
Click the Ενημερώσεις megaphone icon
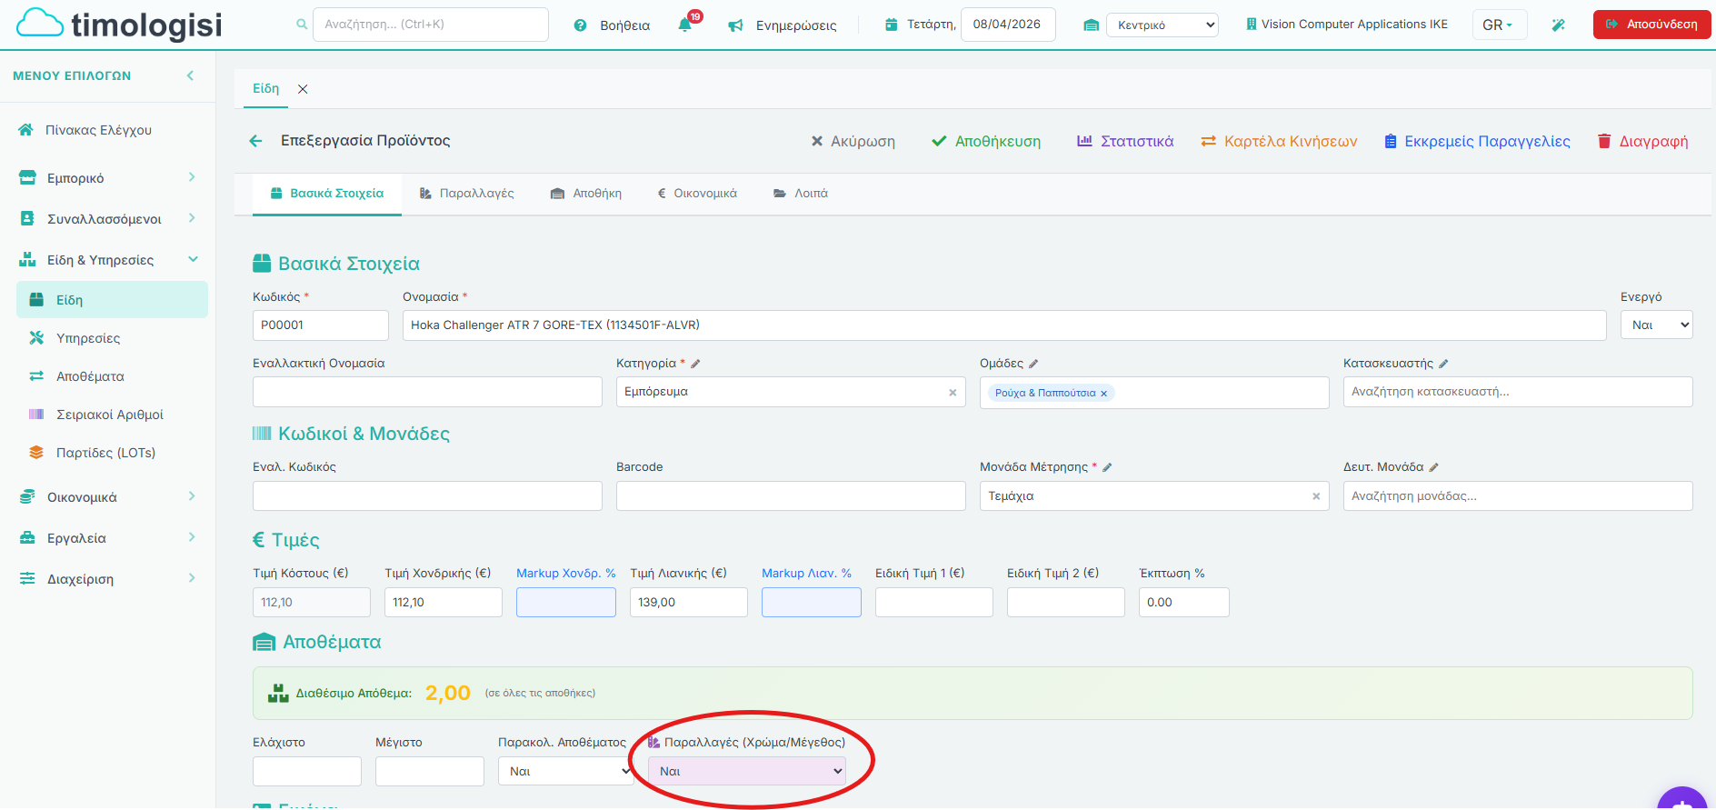click(x=735, y=25)
